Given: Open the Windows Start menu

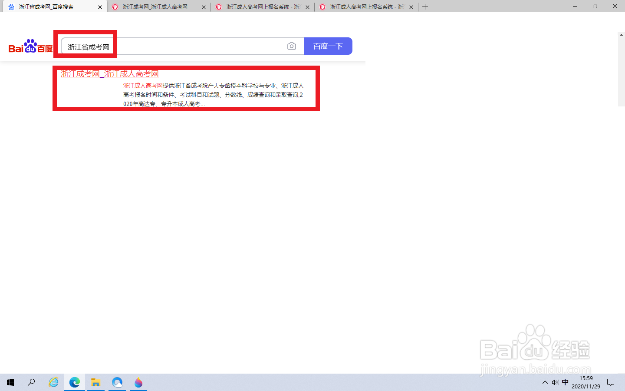Looking at the screenshot, I should (x=10, y=382).
